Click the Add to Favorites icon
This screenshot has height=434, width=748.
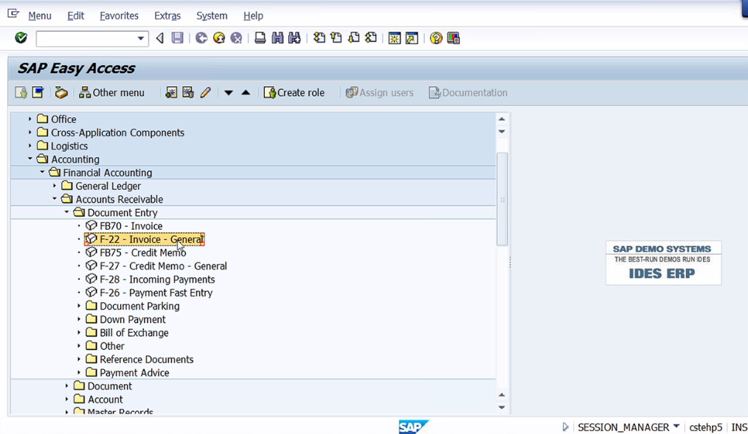pos(171,92)
